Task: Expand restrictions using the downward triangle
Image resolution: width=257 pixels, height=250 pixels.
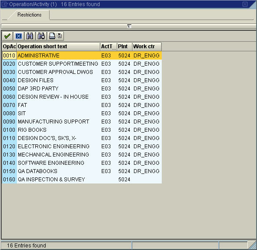Action: 129,26
